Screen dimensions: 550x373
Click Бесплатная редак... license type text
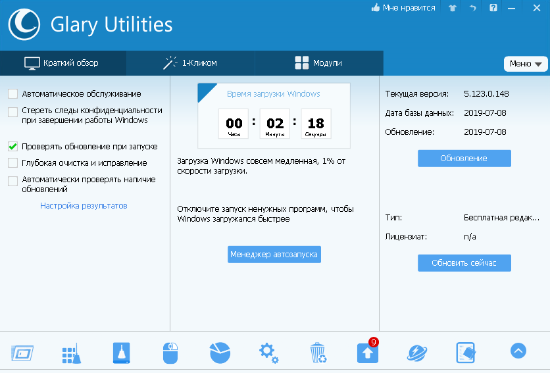tap(501, 218)
